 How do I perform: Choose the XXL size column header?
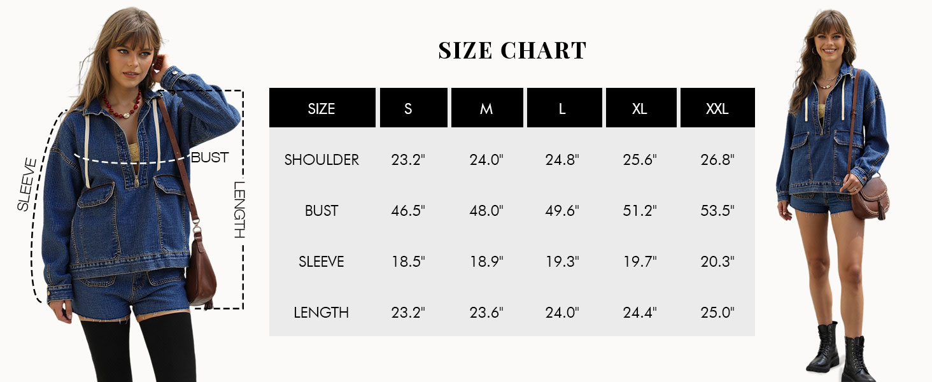717,108
